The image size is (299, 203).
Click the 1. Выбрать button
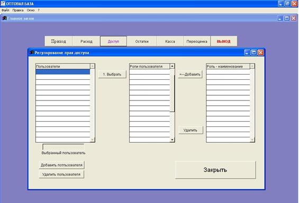[x=112, y=74]
